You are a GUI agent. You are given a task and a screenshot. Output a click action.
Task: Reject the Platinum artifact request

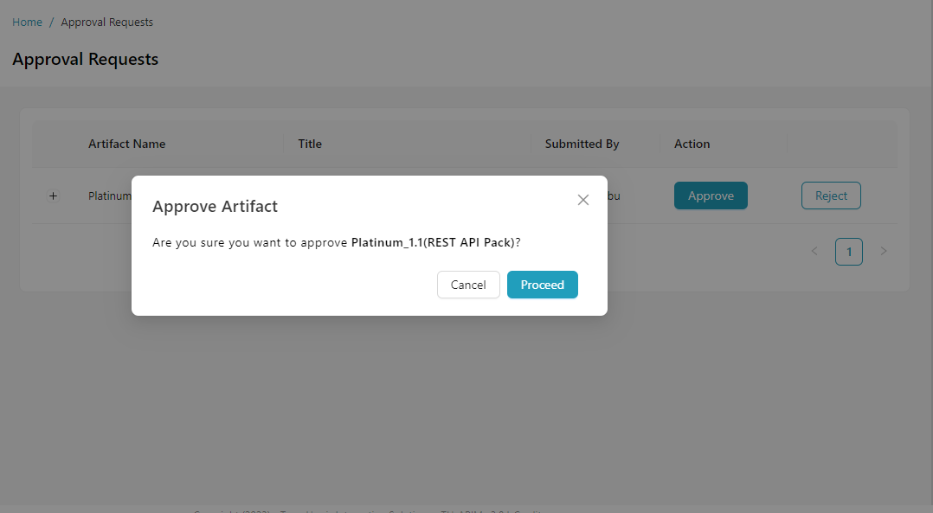[x=830, y=196]
